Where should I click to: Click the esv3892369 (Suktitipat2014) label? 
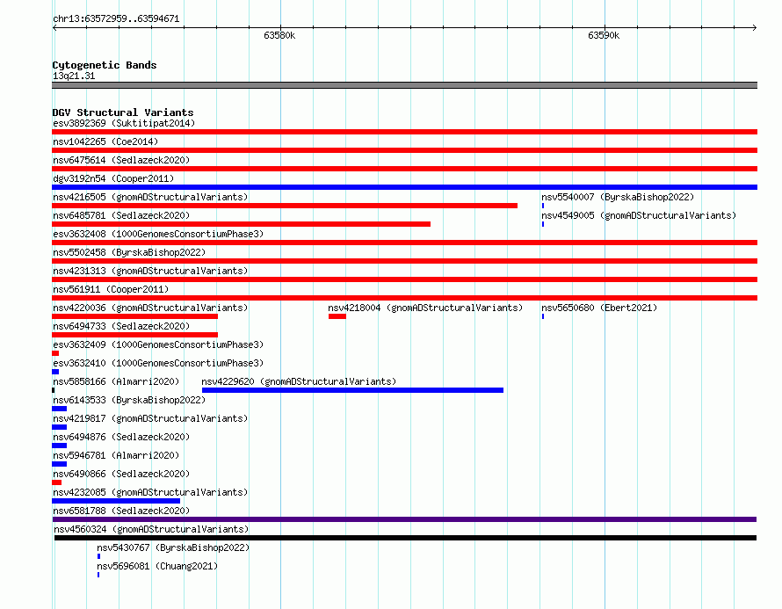124,123
